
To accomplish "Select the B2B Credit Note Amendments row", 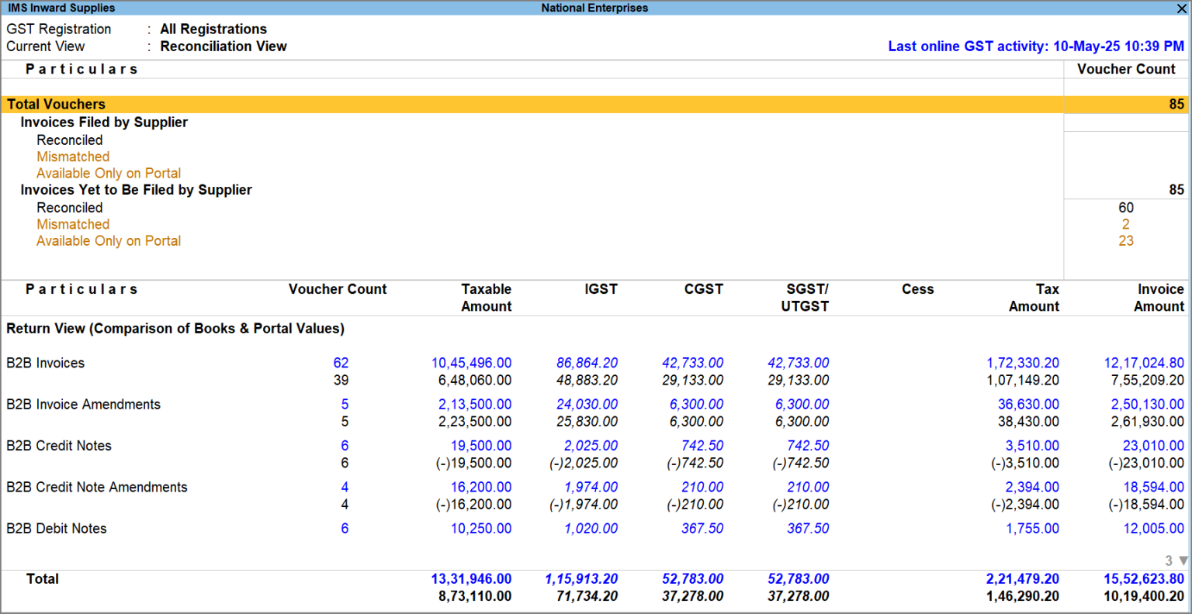I will pos(97,487).
